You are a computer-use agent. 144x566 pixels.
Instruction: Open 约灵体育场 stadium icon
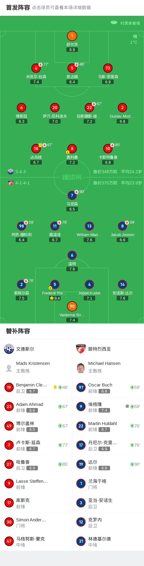click(114, 22)
